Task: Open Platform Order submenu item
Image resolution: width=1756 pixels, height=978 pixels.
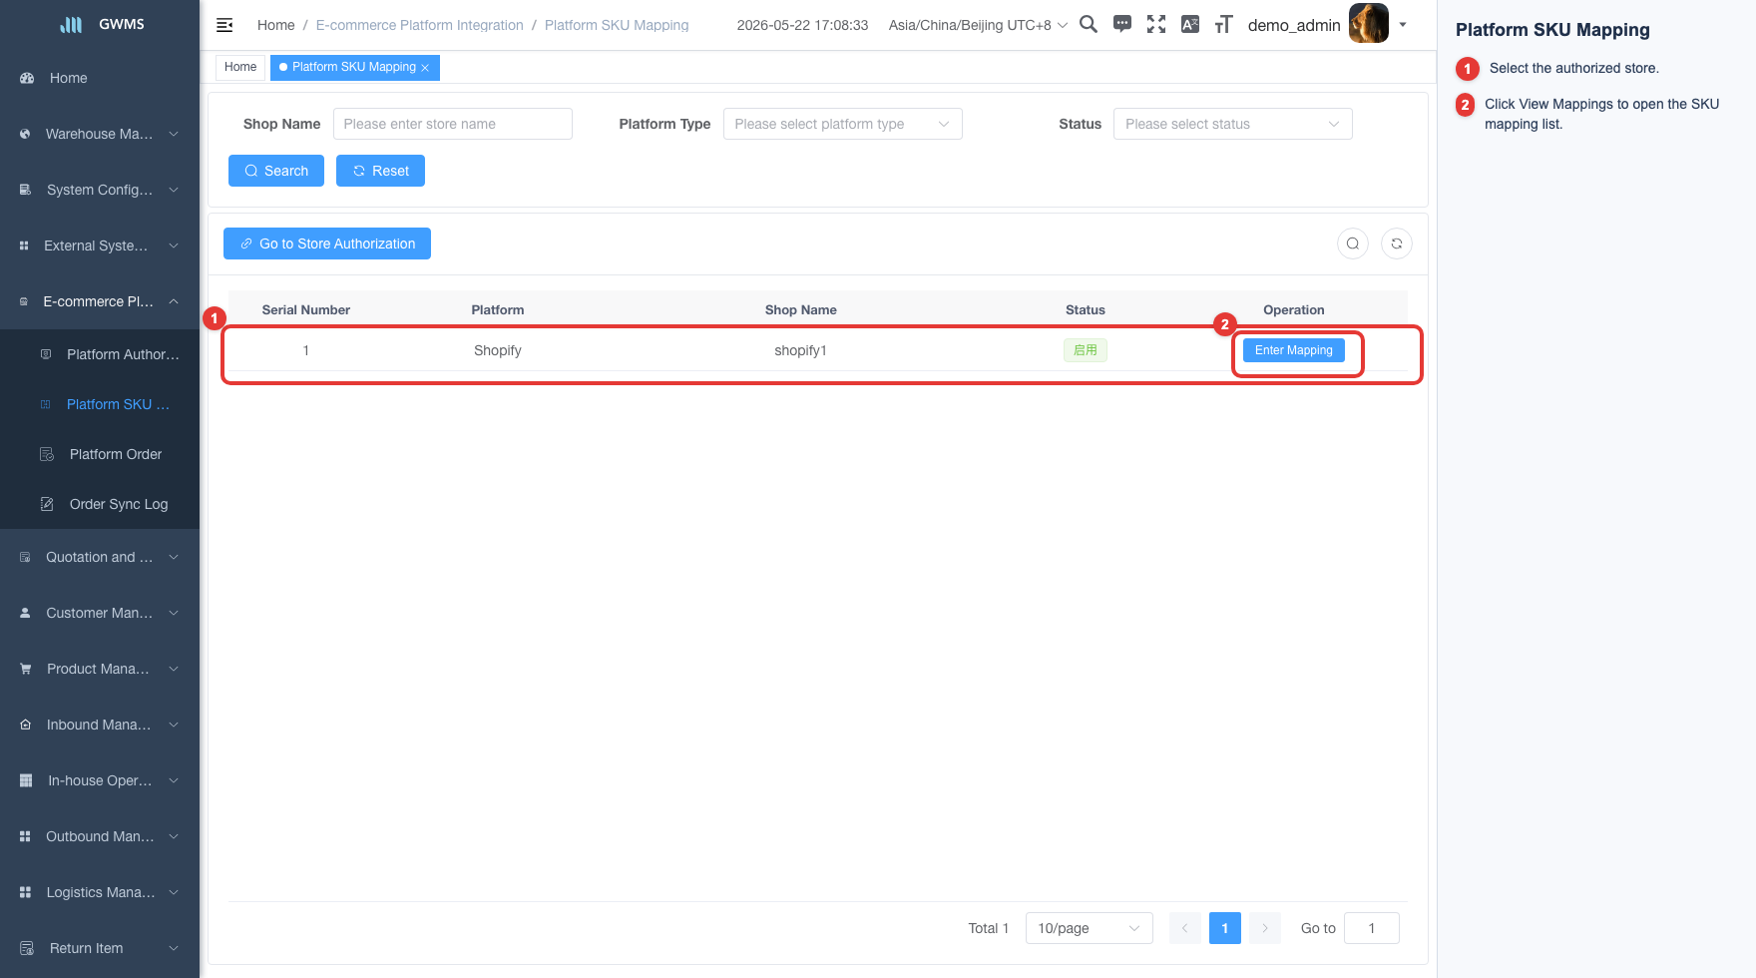Action: tap(100, 454)
